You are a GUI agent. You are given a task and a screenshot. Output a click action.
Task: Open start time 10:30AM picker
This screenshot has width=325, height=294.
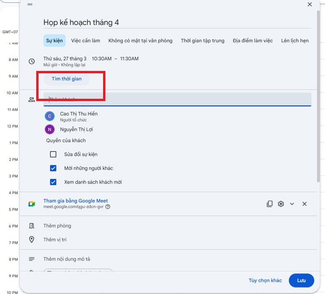pyautogui.click(x=101, y=59)
